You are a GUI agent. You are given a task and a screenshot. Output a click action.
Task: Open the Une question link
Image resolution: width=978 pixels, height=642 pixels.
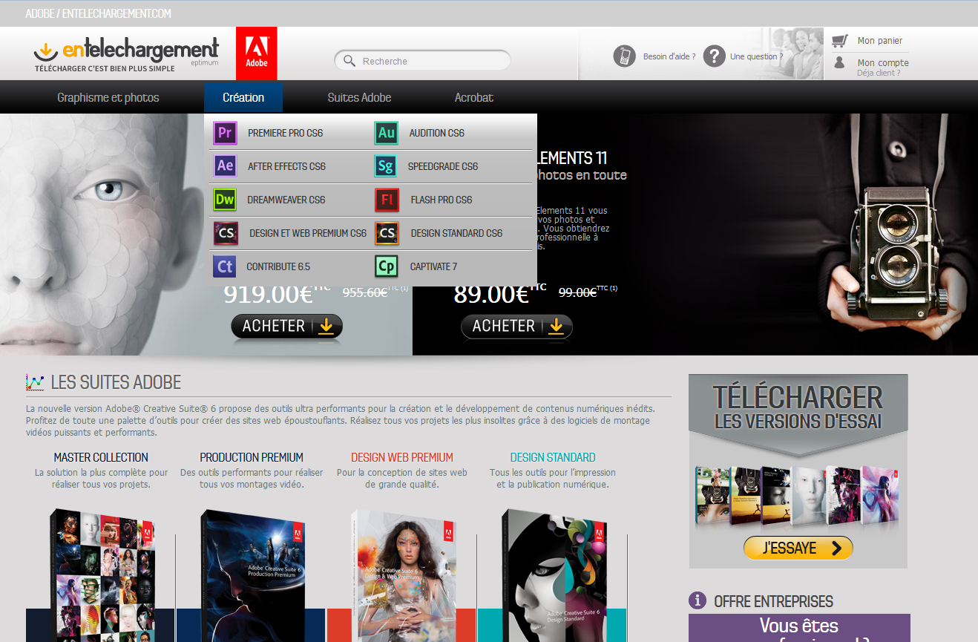(x=757, y=56)
